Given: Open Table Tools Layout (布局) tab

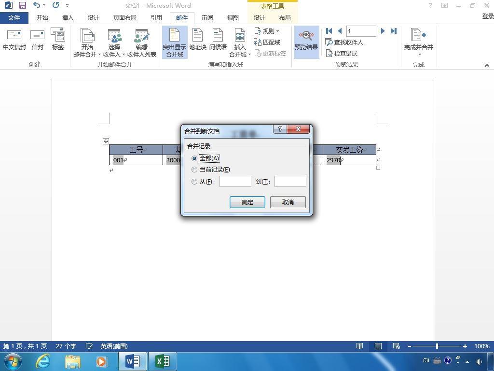Looking at the screenshot, I should (285, 18).
